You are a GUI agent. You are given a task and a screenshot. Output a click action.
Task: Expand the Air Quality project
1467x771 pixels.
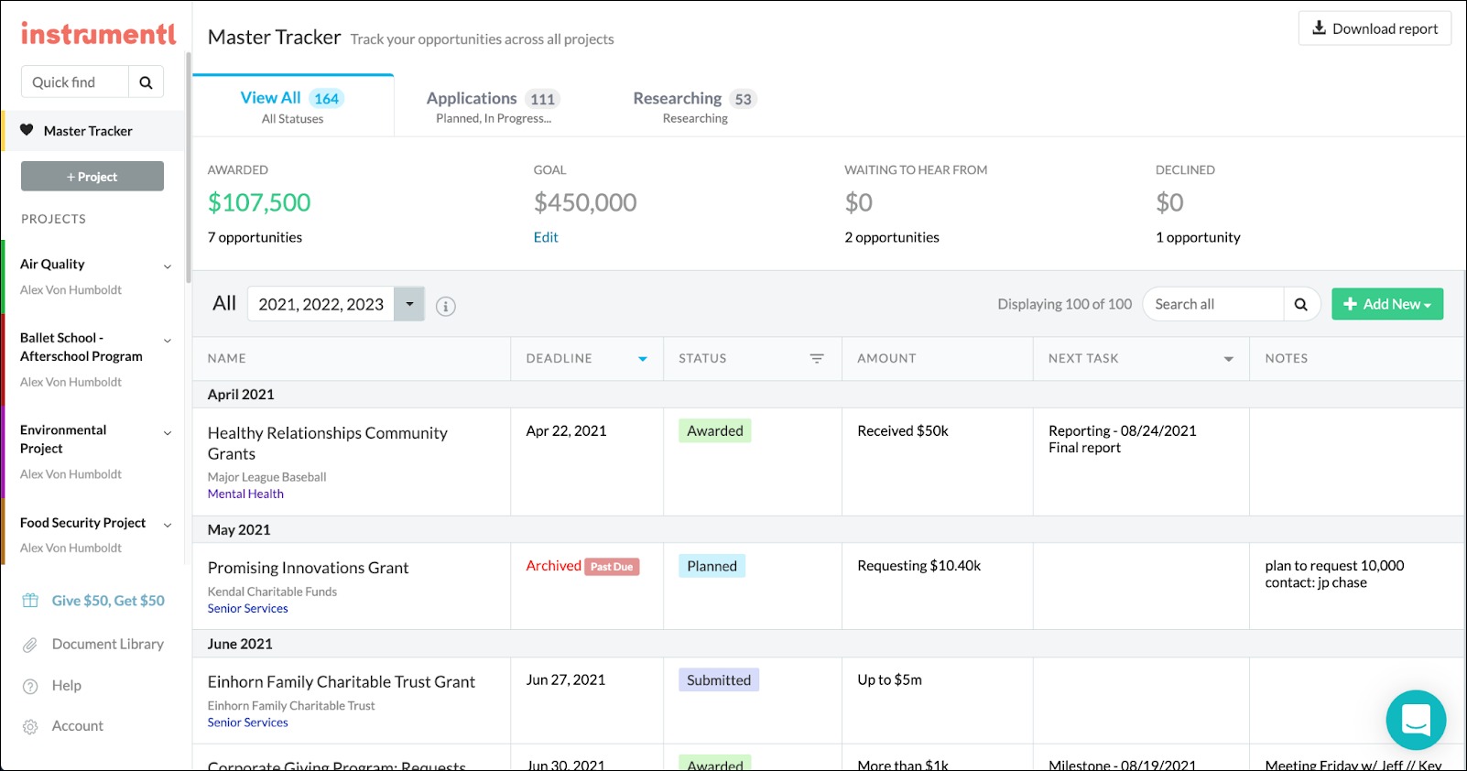(168, 266)
